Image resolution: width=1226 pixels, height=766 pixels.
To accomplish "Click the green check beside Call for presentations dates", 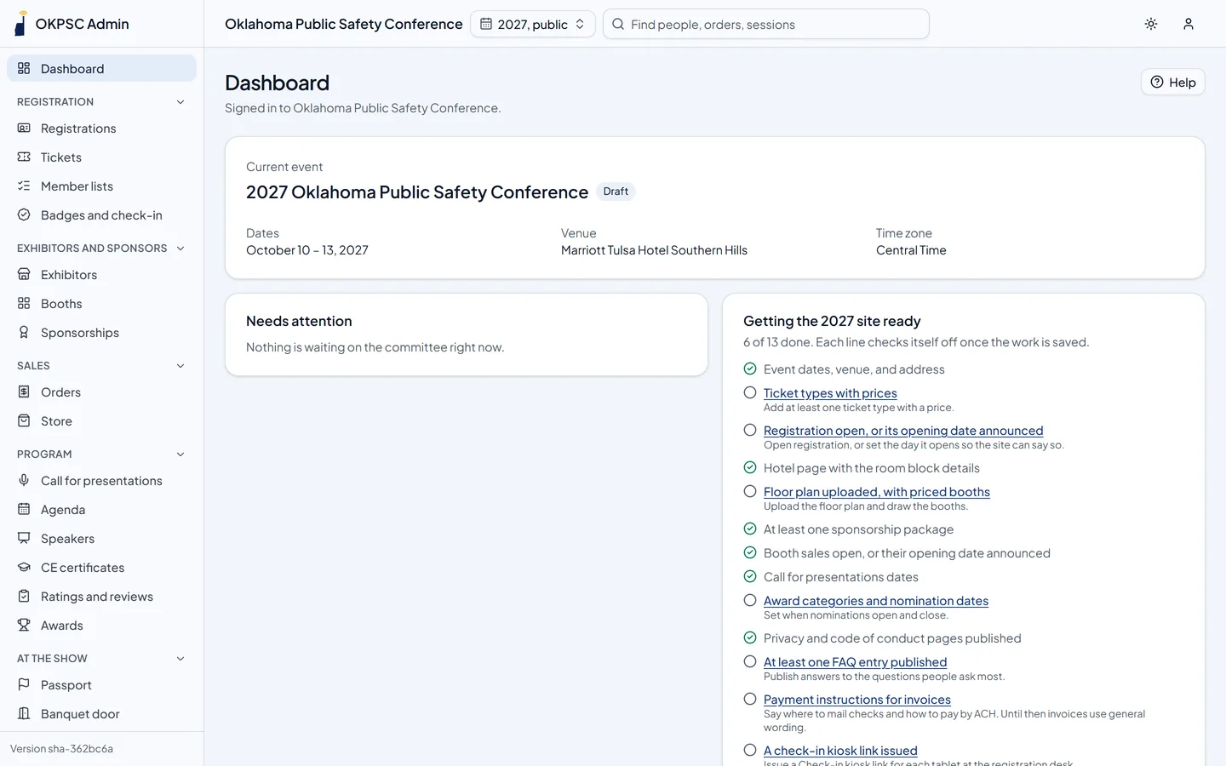I will pyautogui.click(x=750, y=576).
